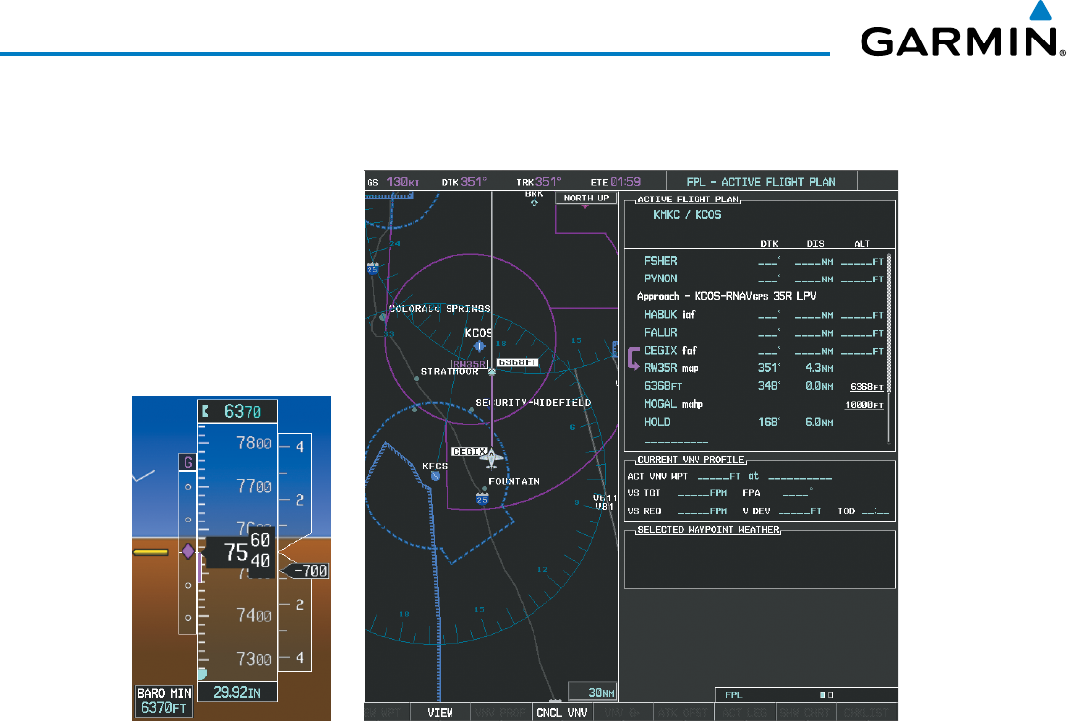Click the Selected Waypoint Weather box
The image size is (1067, 721).
coord(760,559)
